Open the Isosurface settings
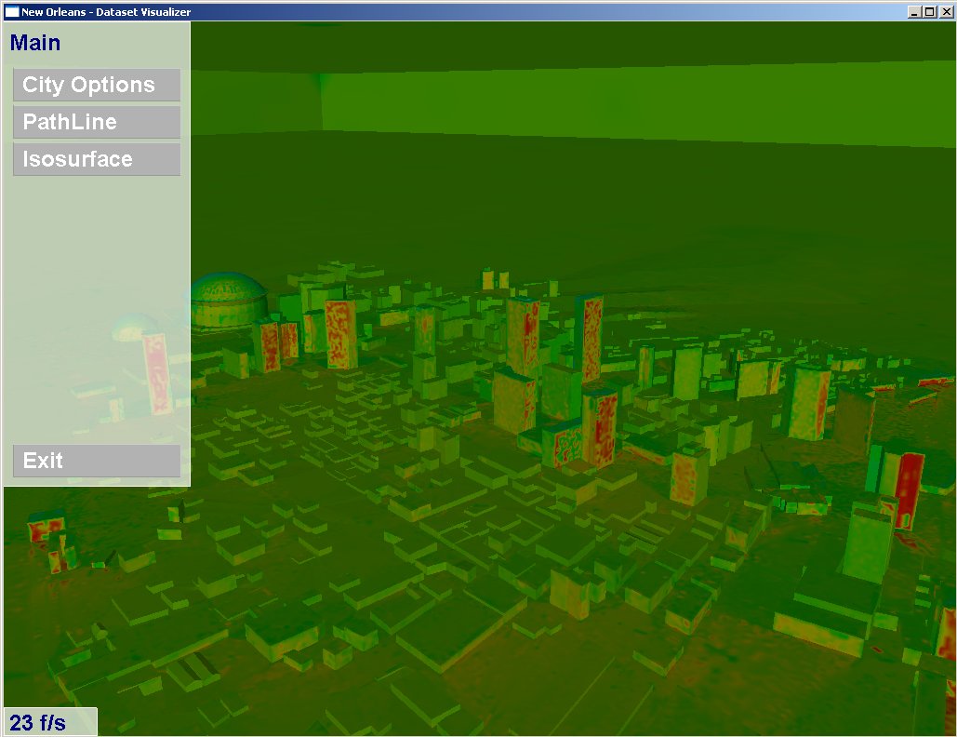957x737 pixels. 96,159
